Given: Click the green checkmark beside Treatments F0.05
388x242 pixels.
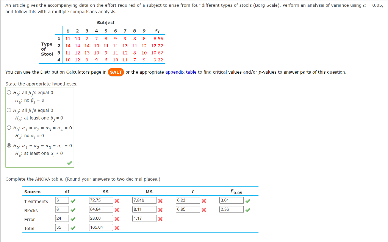Looking at the screenshot, I should [x=248, y=201].
